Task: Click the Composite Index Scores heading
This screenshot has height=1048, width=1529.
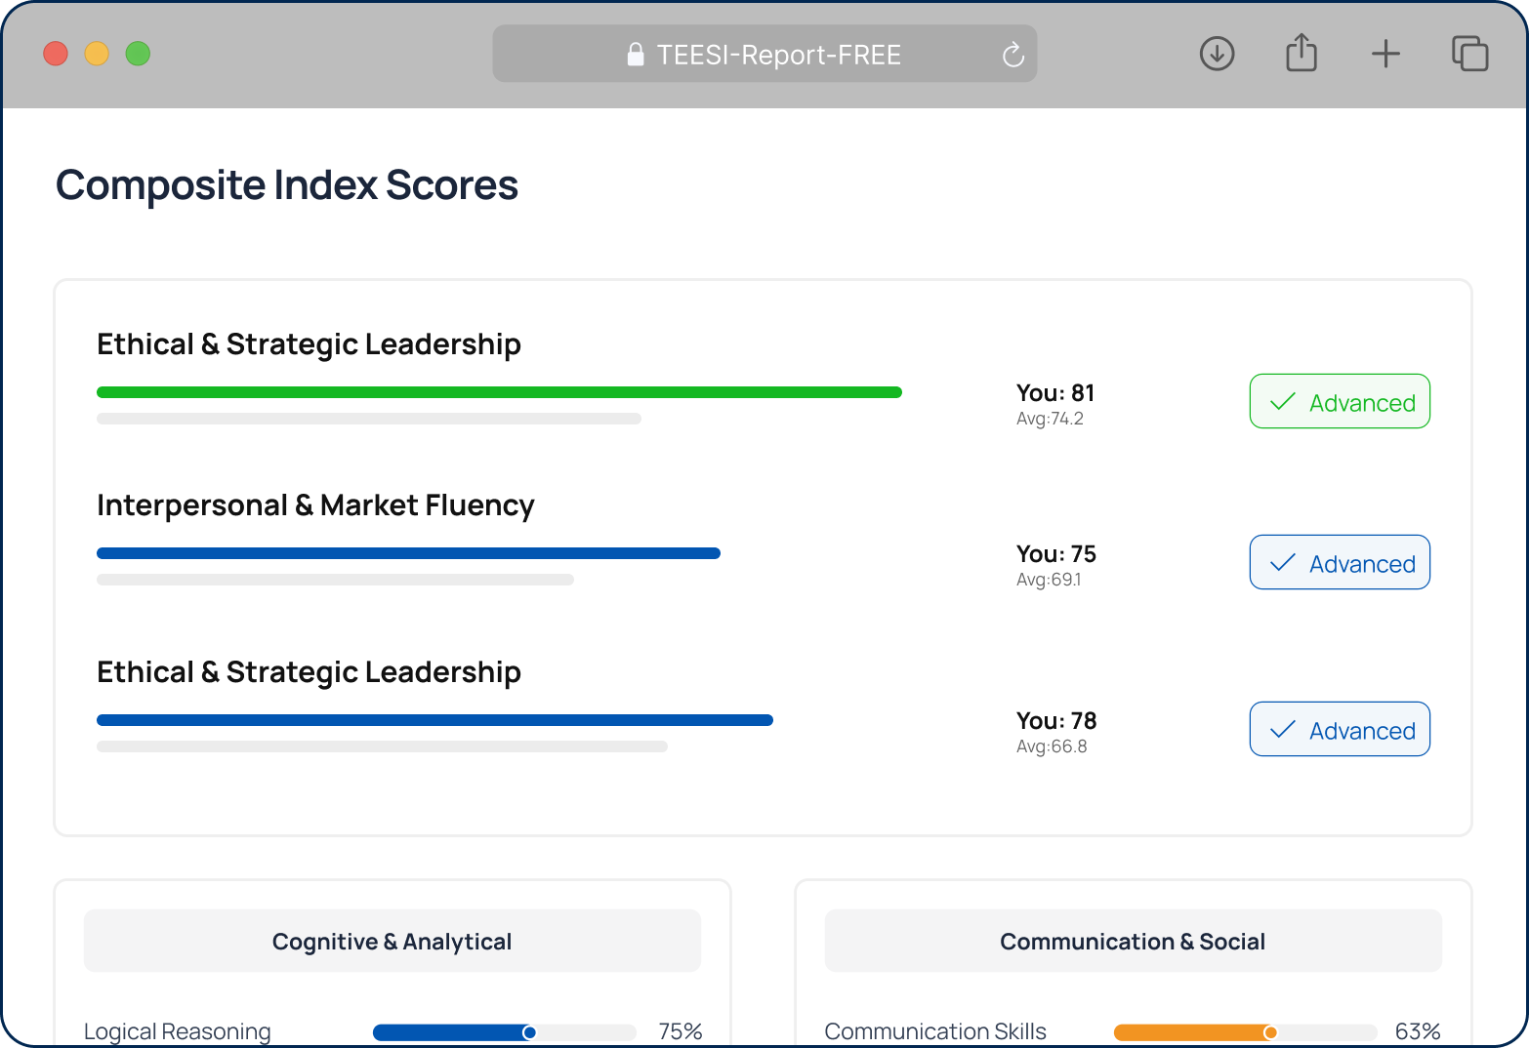Action: (287, 185)
